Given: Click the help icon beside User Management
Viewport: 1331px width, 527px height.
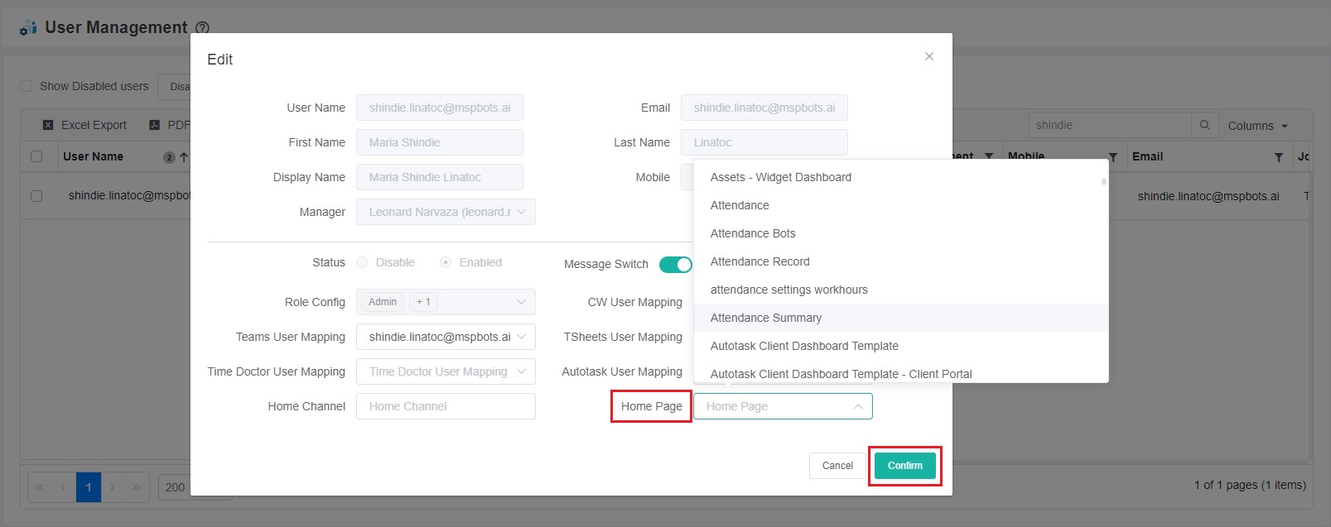Looking at the screenshot, I should click(x=202, y=28).
